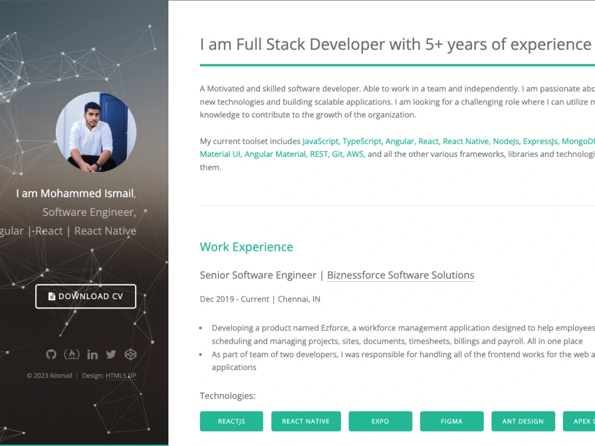Open the LinkedIn profile icon
Viewport: 595px width, 446px height.
click(x=92, y=354)
